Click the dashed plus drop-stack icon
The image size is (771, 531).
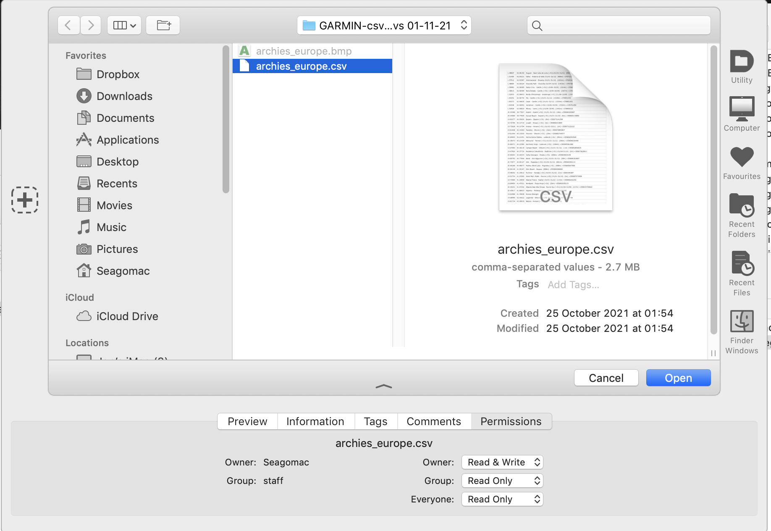pyautogui.click(x=25, y=200)
